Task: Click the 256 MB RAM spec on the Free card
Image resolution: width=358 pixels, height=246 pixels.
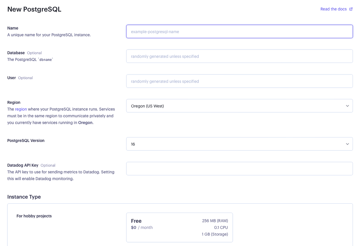Action: pos(215,221)
